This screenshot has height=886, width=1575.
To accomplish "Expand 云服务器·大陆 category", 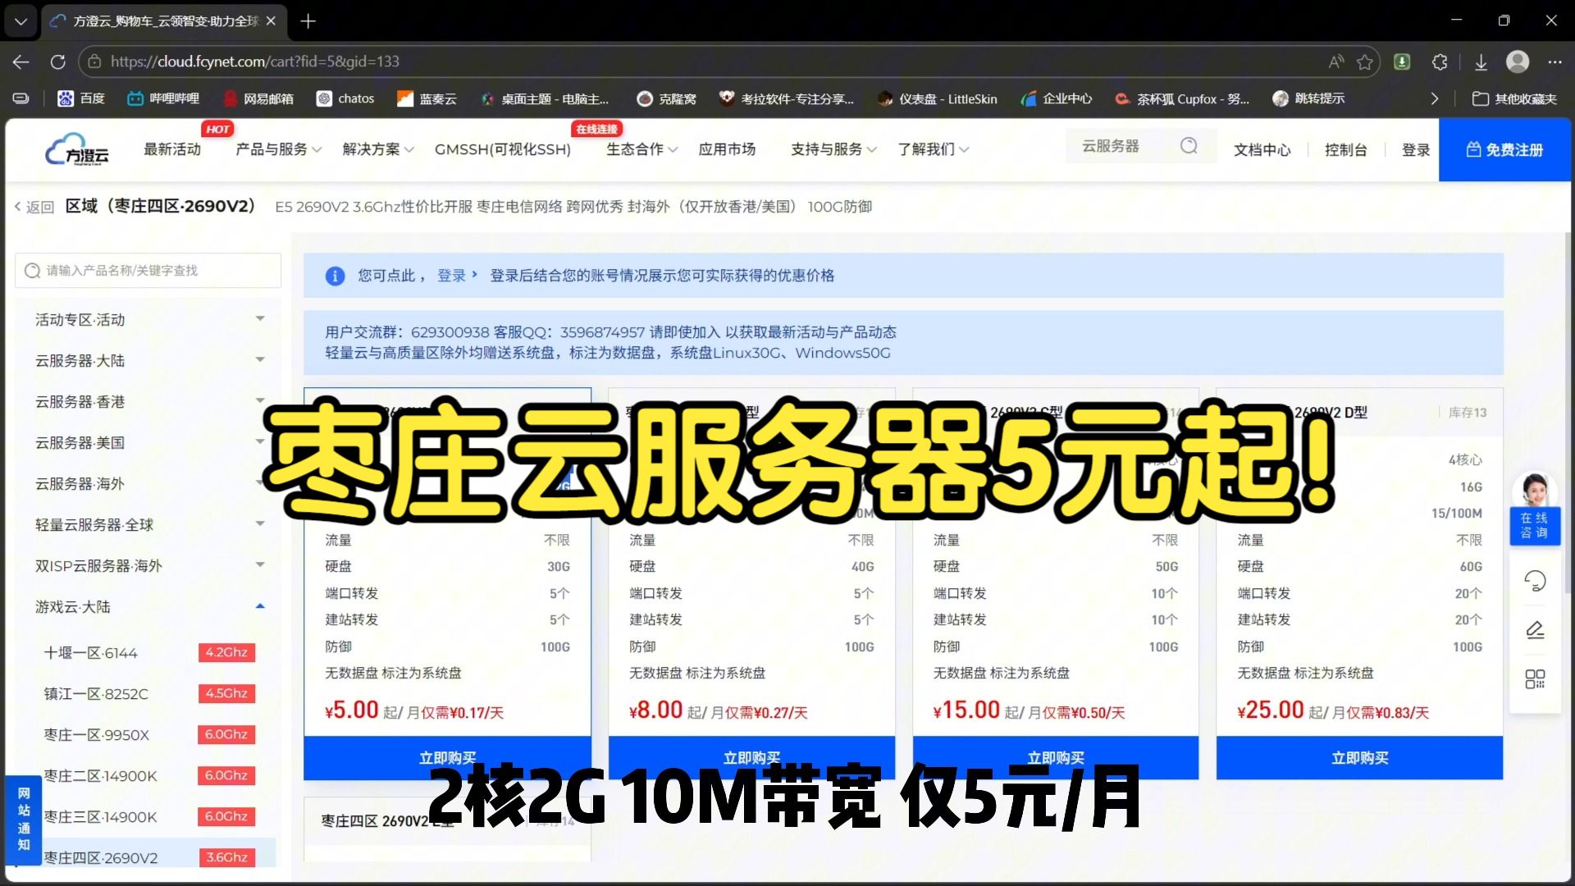I will point(148,361).
